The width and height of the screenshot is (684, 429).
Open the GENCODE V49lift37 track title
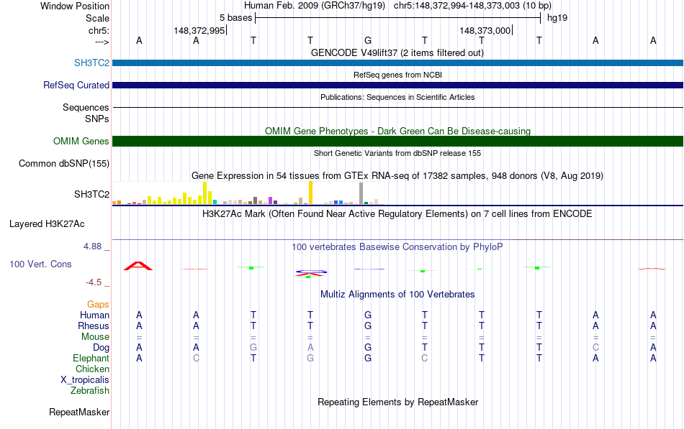click(x=397, y=52)
